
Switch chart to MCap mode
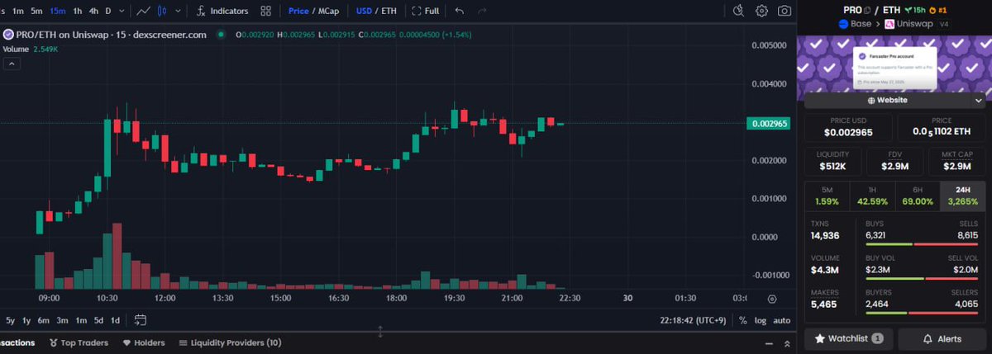tap(329, 11)
